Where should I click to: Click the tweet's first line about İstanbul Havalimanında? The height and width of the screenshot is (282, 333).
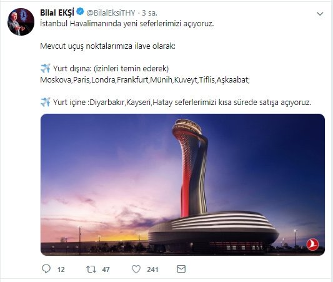(127, 24)
